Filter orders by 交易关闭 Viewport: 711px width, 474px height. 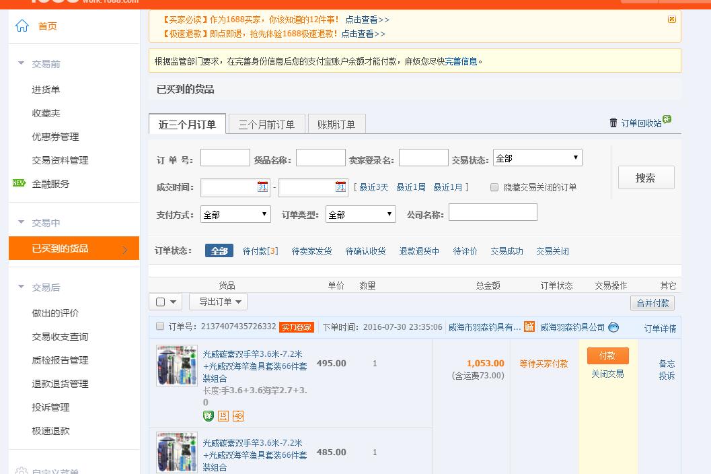click(552, 251)
